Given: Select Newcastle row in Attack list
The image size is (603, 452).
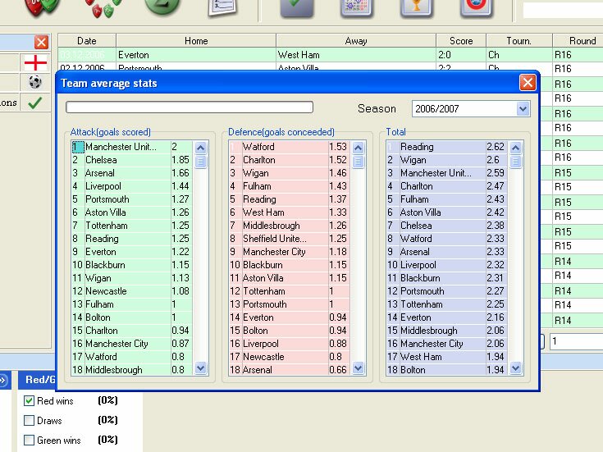Looking at the screenshot, I should pyautogui.click(x=132, y=291).
